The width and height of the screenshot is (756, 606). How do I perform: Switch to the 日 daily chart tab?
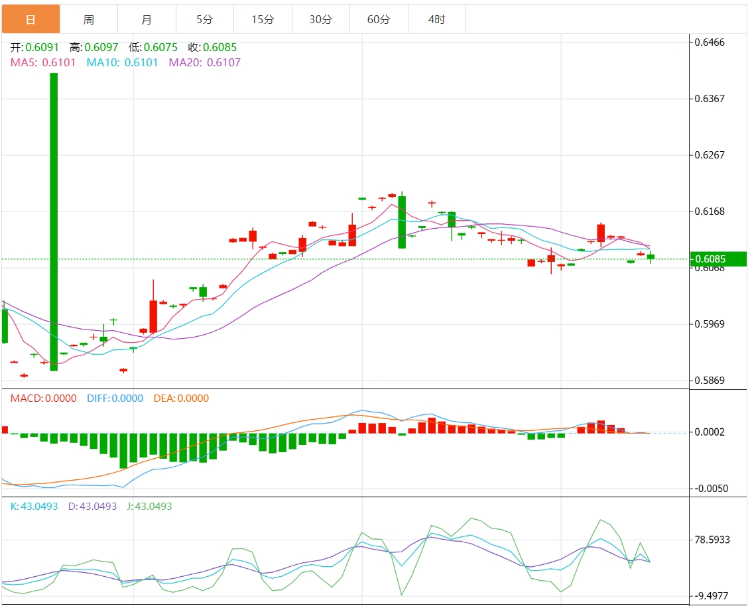point(31,19)
